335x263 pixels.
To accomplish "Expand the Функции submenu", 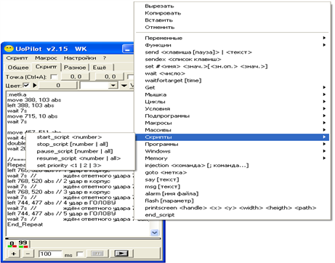I will click(232, 45).
